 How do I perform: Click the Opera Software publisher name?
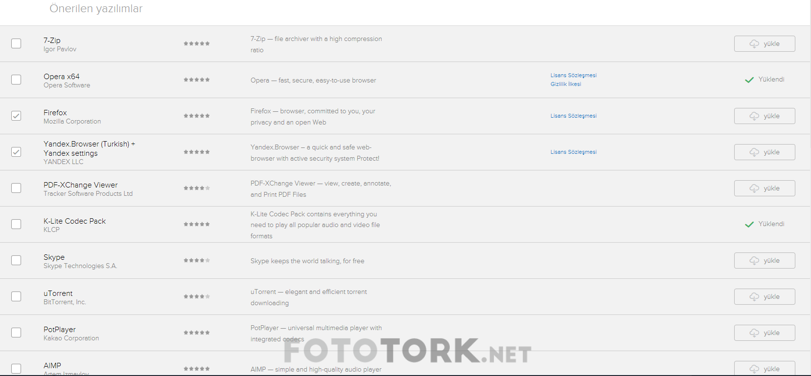point(67,85)
